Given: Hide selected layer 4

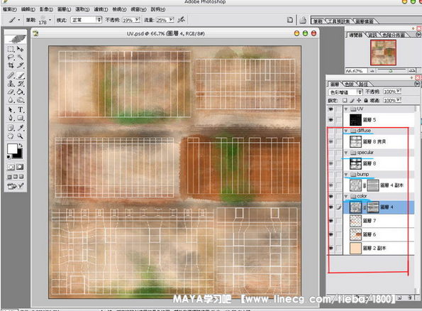Looking at the screenshot, I should tap(331, 207).
